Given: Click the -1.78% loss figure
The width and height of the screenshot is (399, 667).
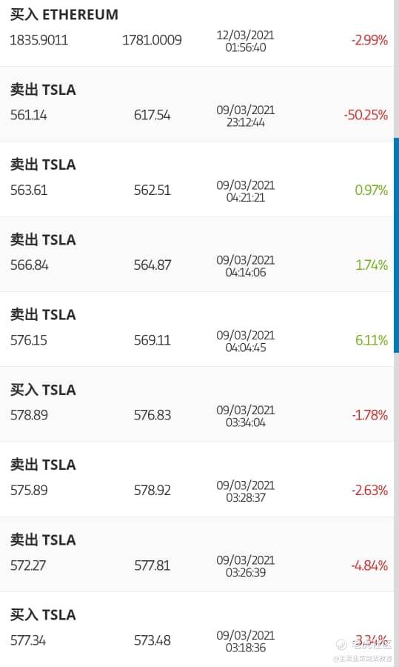Looking at the screenshot, I should point(369,415).
